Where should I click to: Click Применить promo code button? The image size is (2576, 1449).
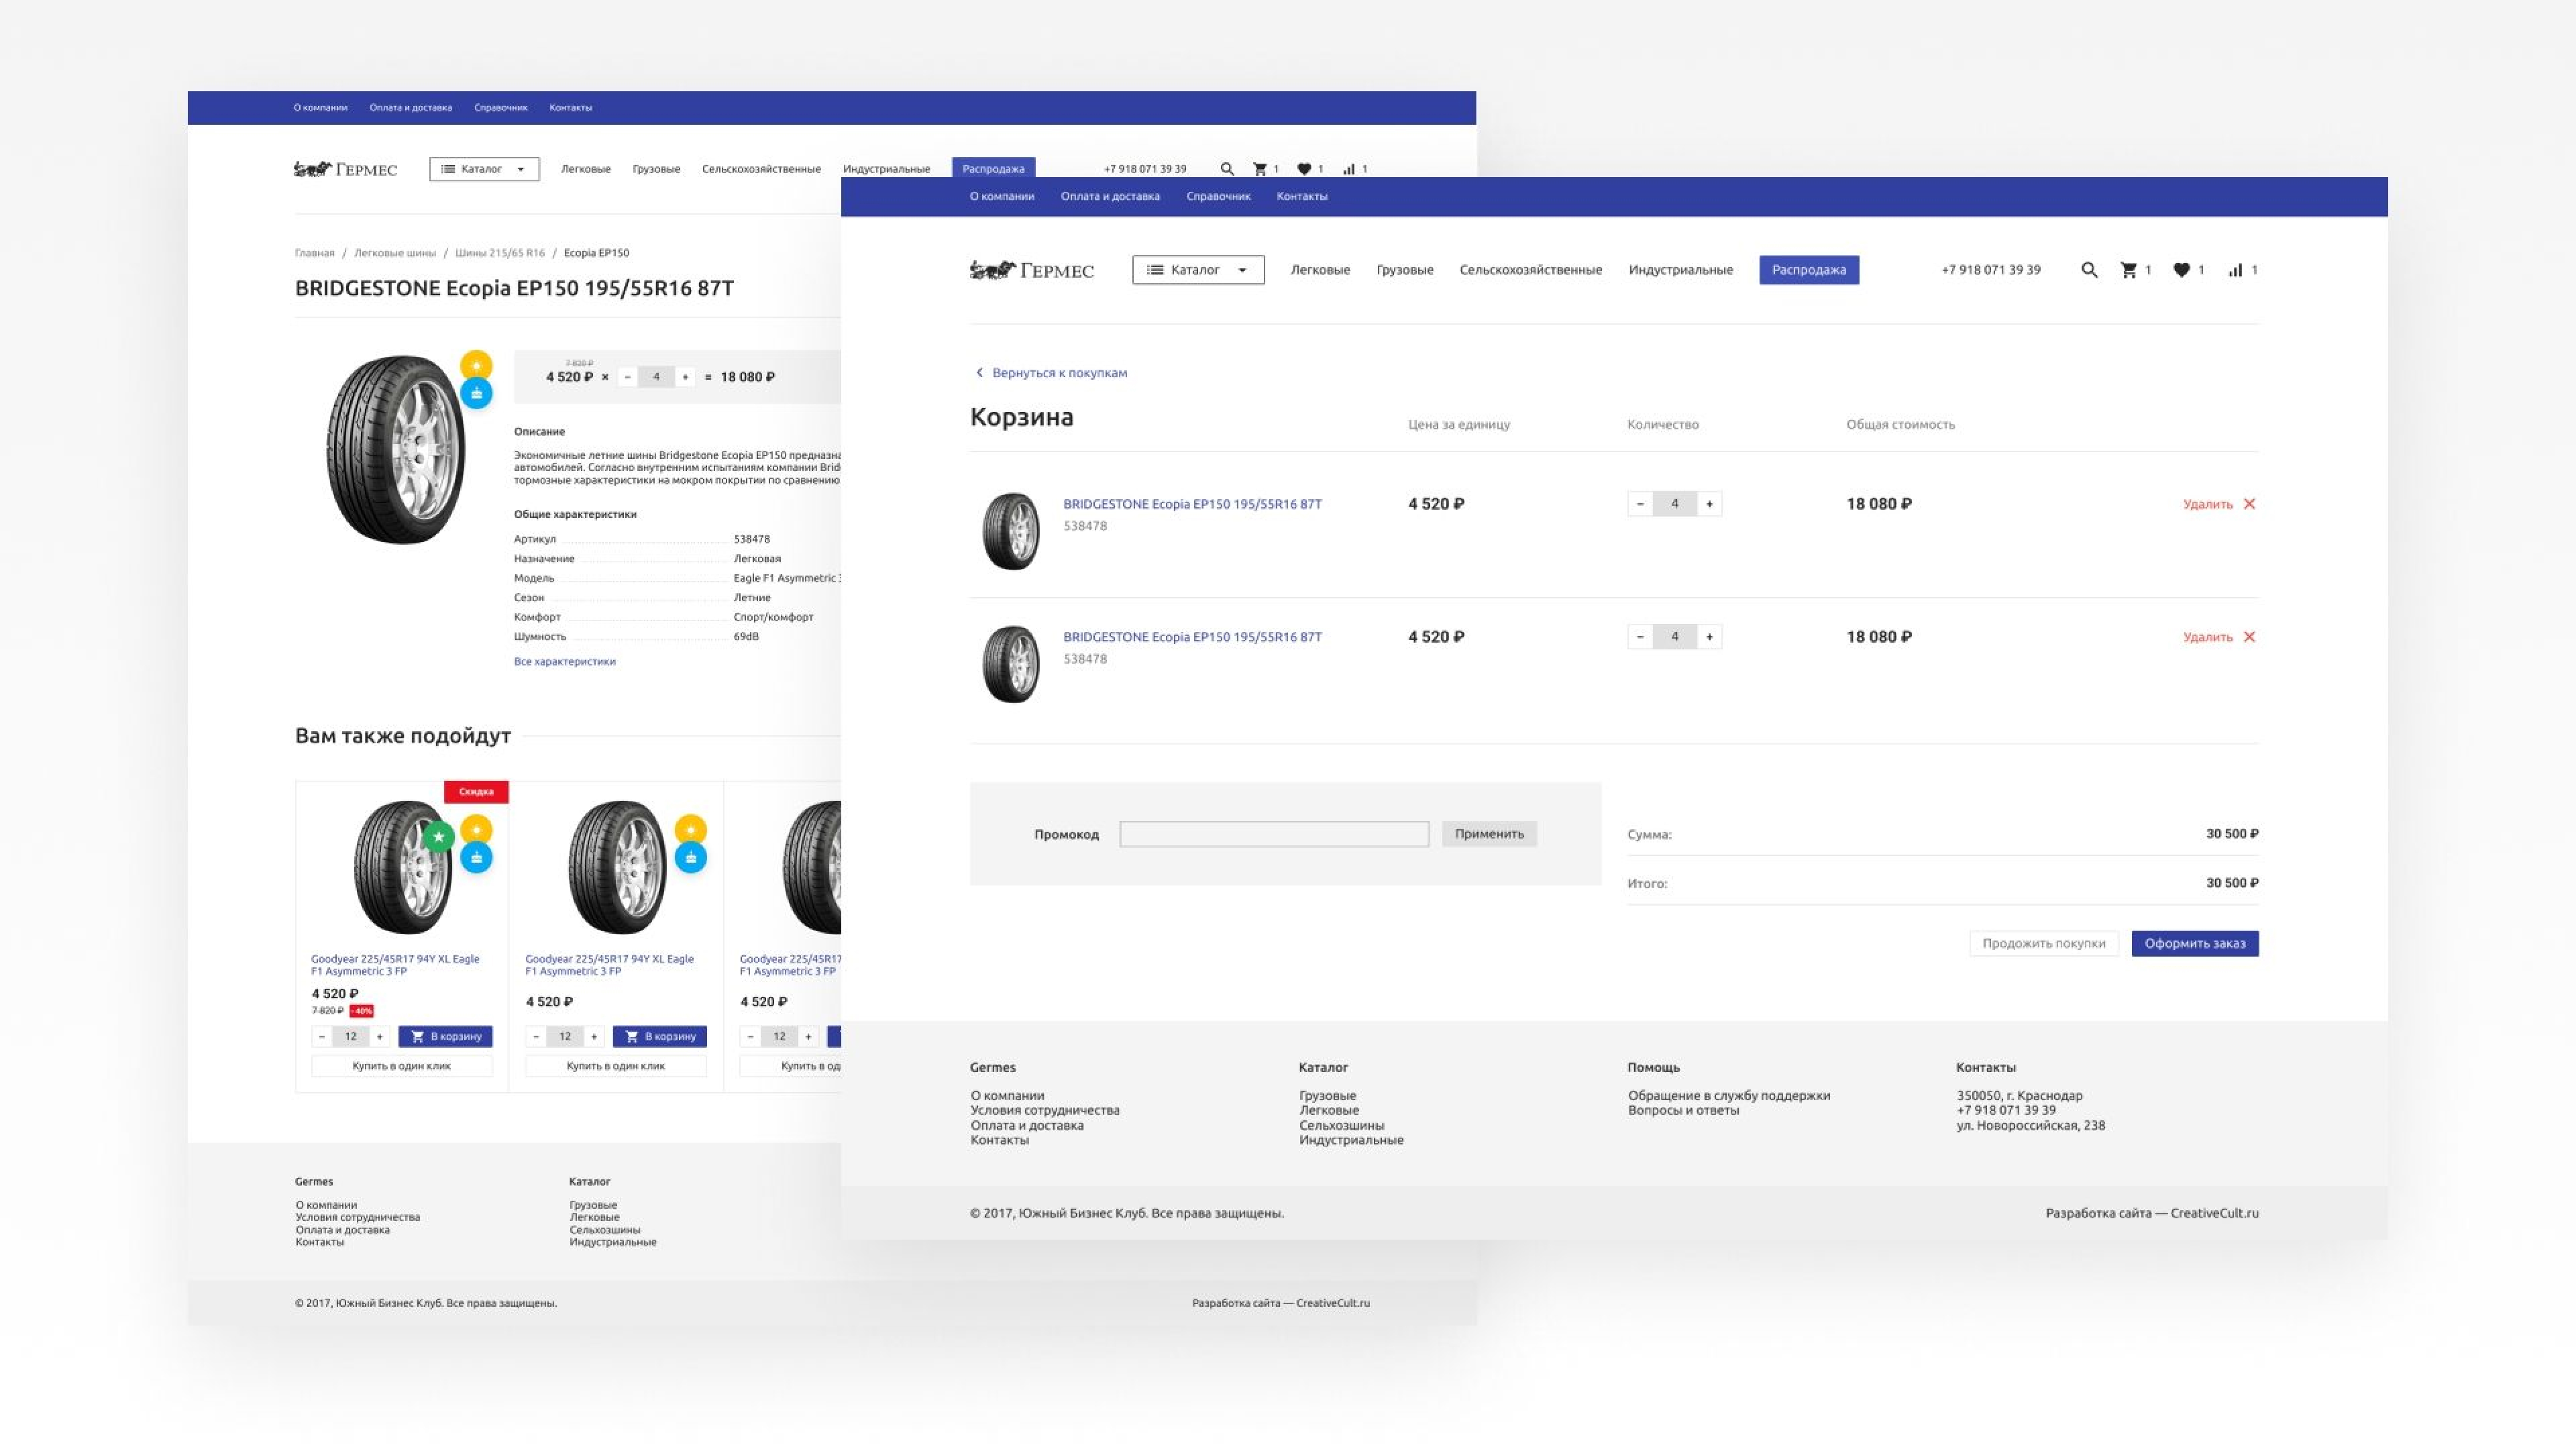tap(1489, 834)
